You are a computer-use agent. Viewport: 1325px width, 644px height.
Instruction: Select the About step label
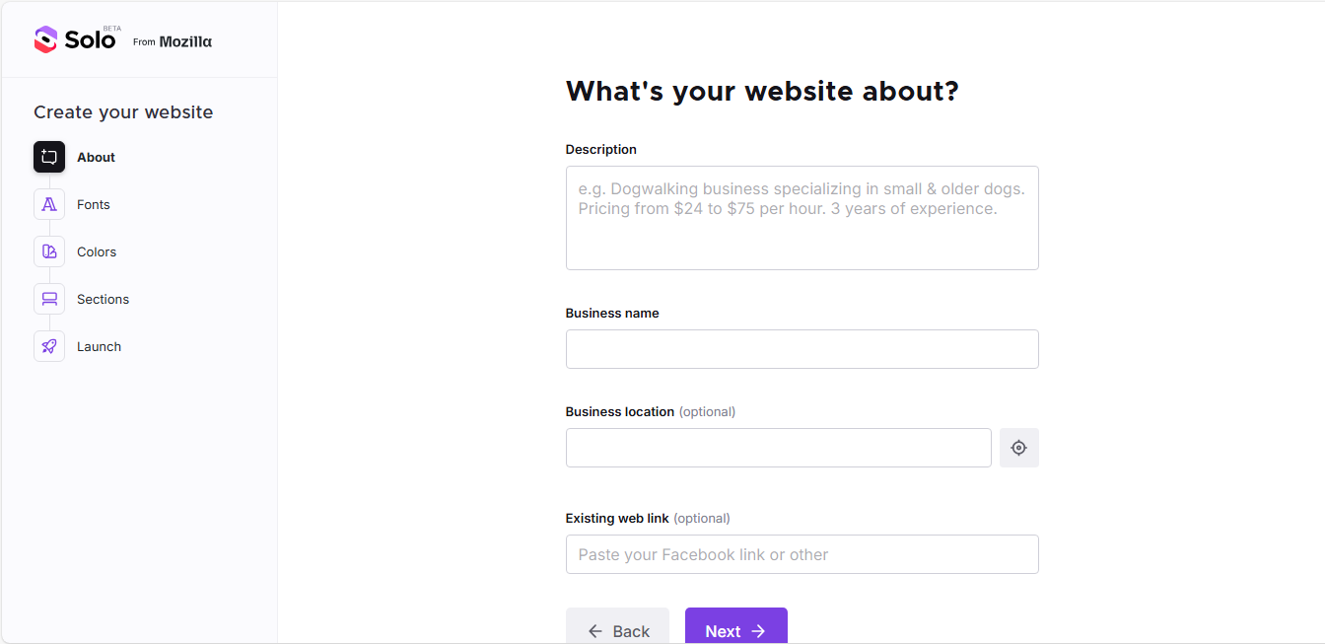pyautogui.click(x=96, y=157)
